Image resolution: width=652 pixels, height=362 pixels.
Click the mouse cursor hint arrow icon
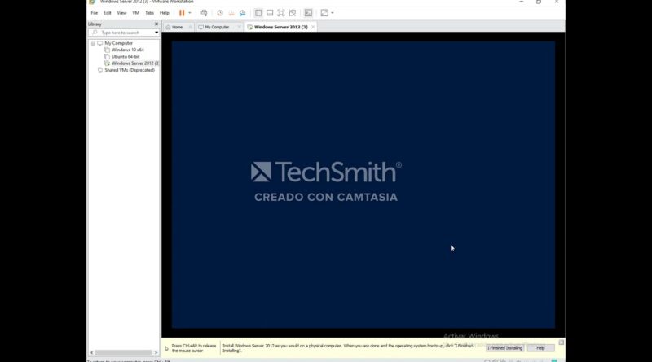(167, 348)
